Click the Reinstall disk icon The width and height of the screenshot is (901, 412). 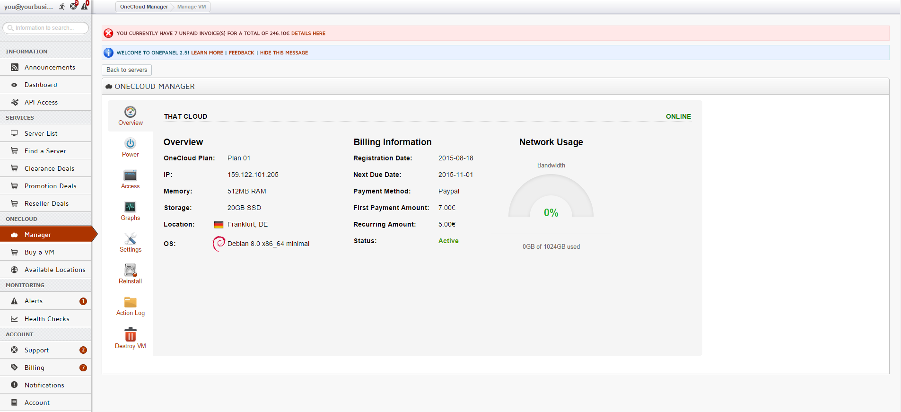[x=130, y=270]
